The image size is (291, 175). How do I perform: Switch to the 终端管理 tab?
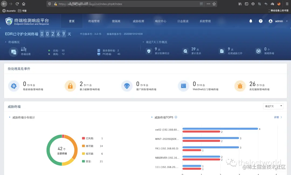(x=94, y=21)
